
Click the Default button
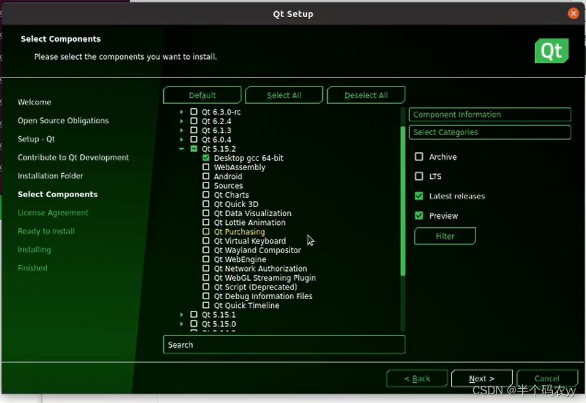click(202, 95)
